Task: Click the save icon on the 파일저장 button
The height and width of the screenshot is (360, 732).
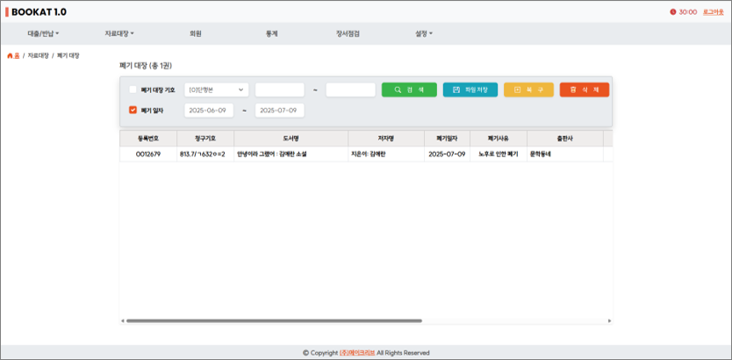Action: [x=456, y=90]
